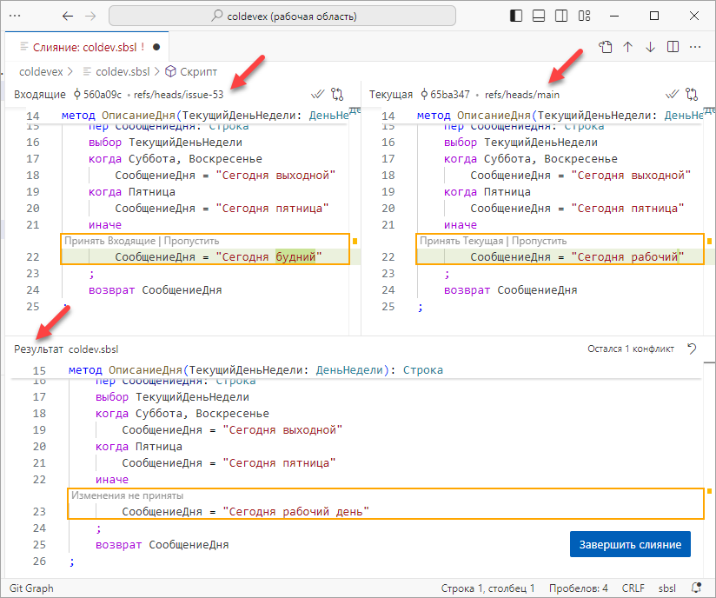Toggle the bottom panel layout icon
Image resolution: width=716 pixels, height=598 pixels.
539,17
